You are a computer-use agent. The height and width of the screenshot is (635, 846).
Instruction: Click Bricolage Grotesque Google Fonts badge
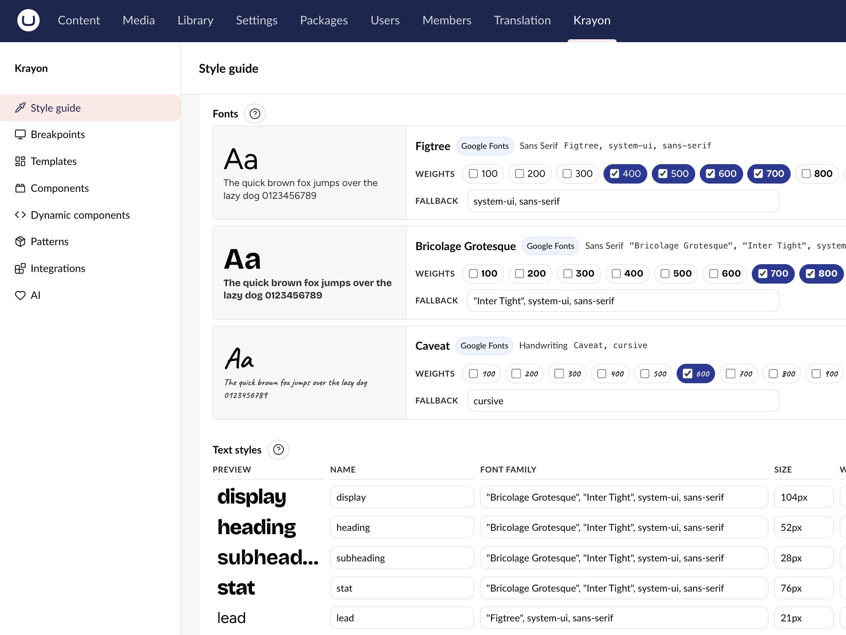point(550,246)
